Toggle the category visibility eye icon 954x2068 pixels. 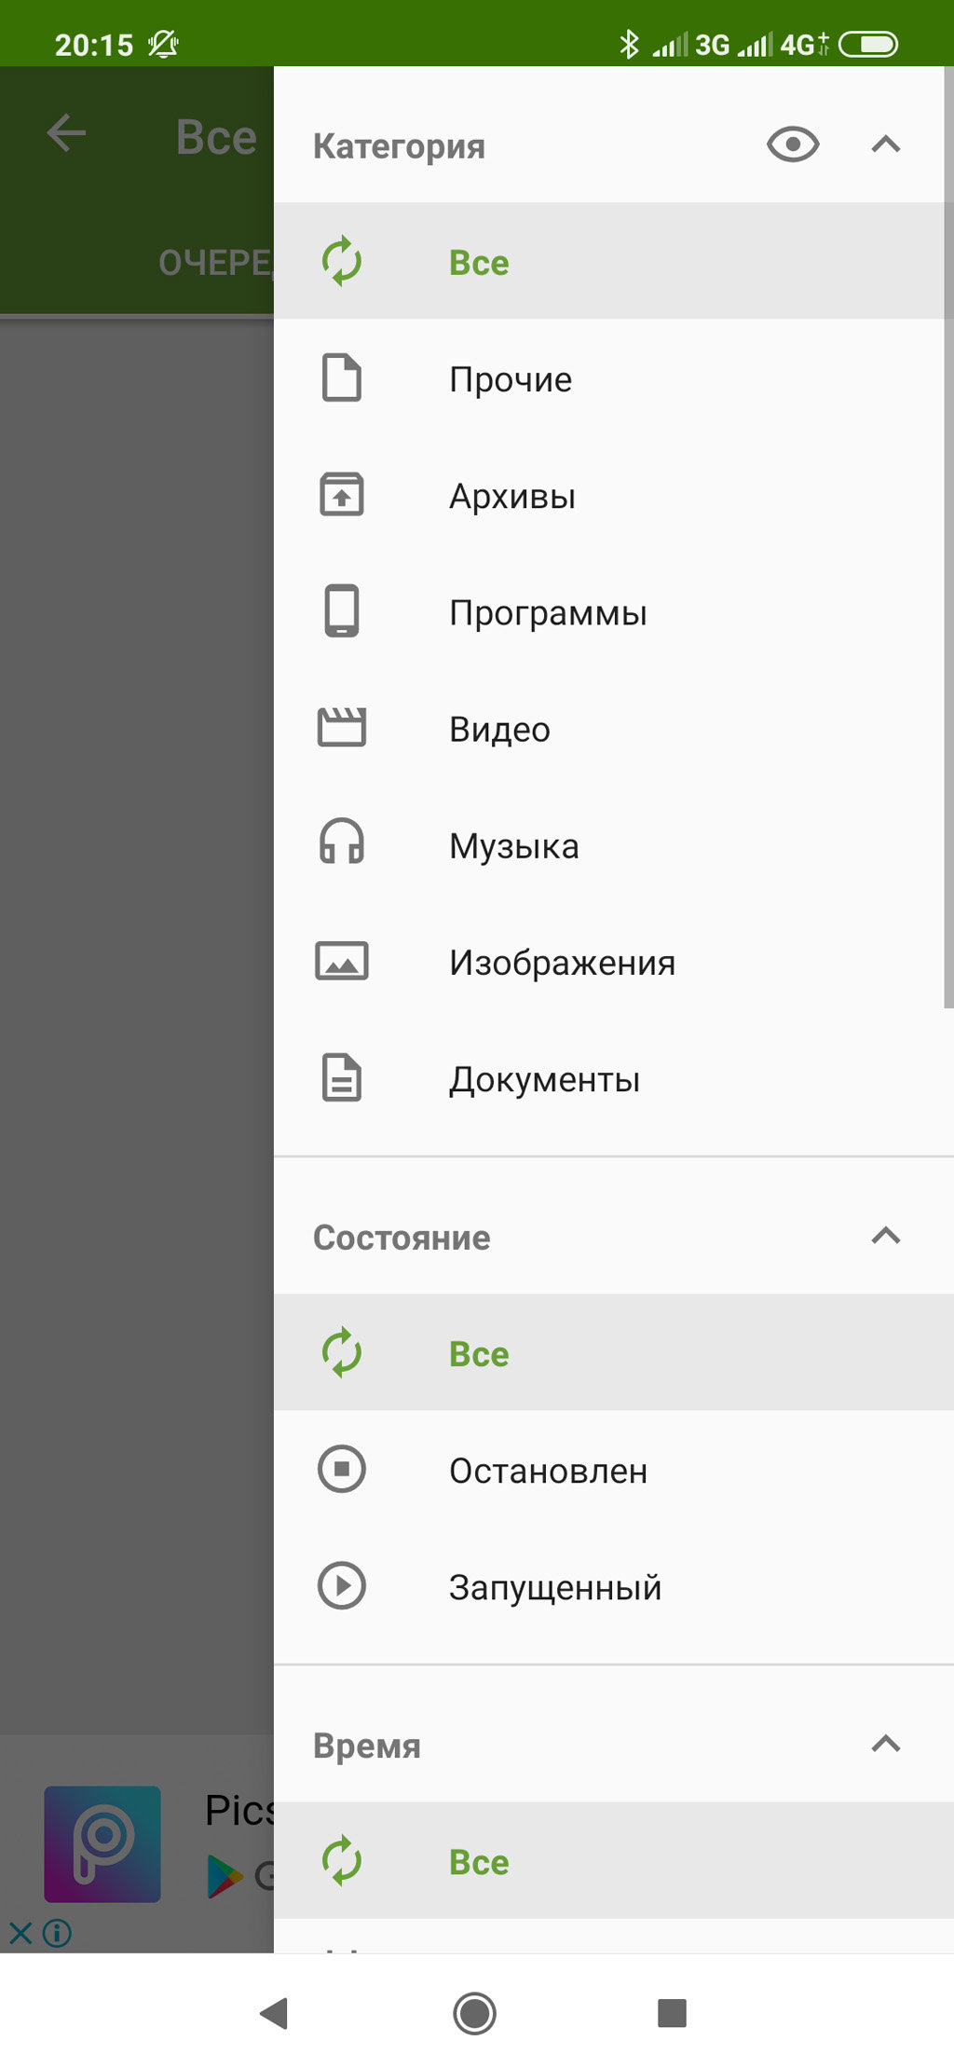pyautogui.click(x=793, y=144)
